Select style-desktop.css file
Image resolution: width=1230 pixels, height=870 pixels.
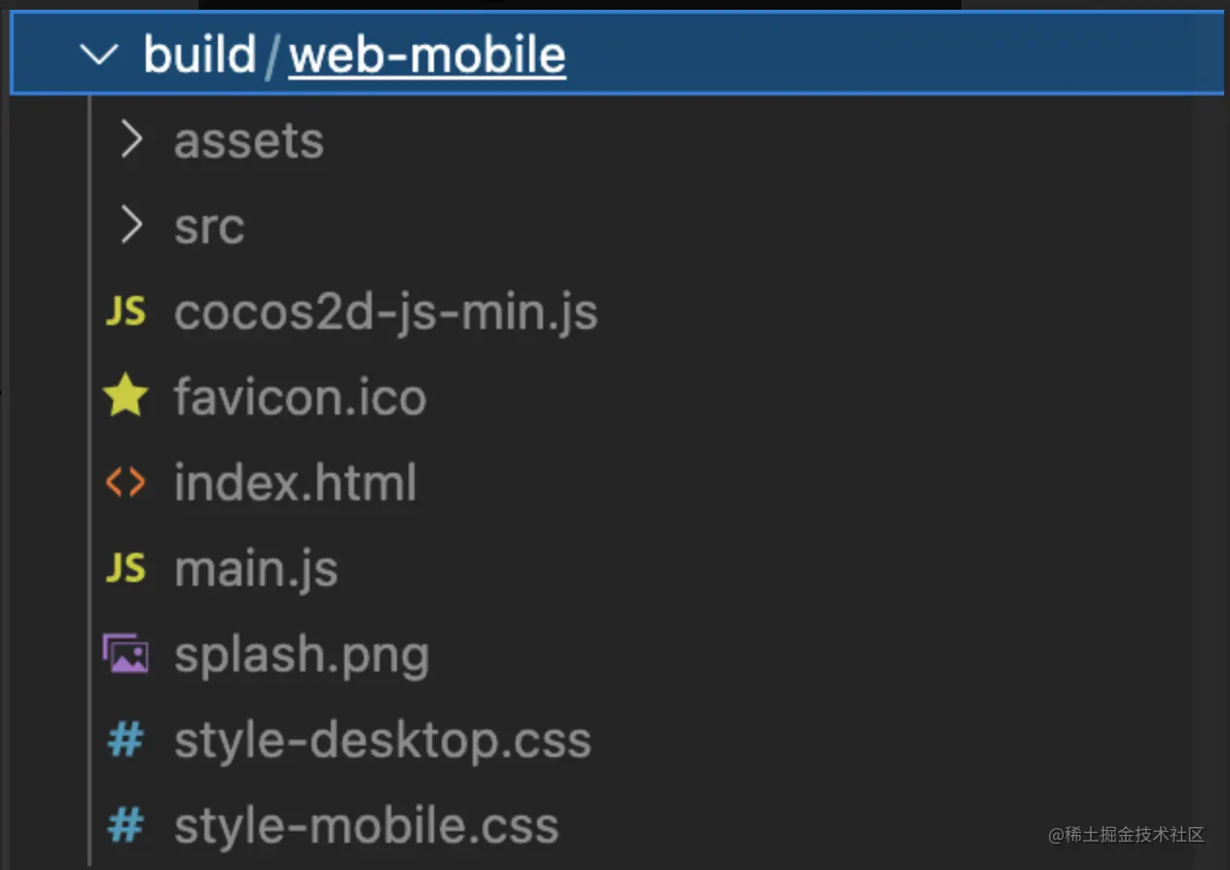[x=382, y=739]
